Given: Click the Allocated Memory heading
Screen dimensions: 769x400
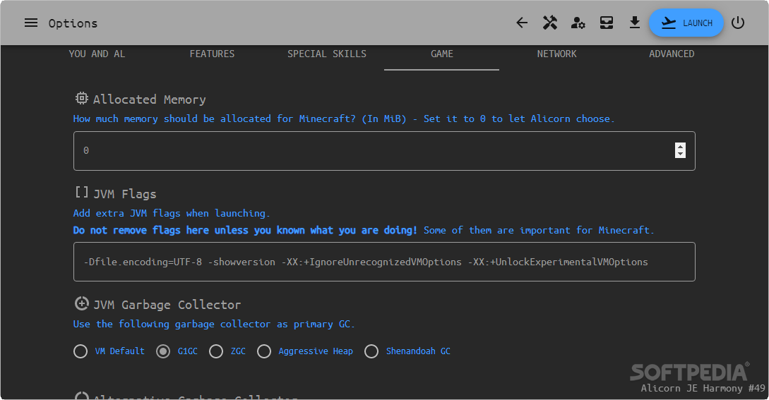Looking at the screenshot, I should click(x=150, y=99).
